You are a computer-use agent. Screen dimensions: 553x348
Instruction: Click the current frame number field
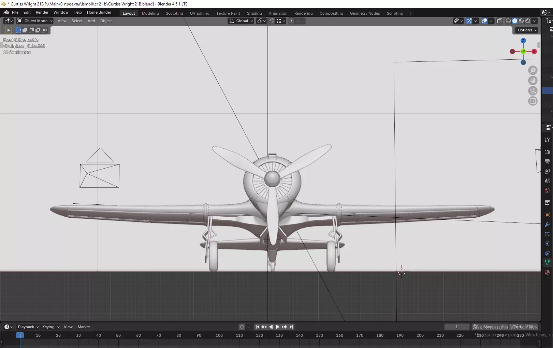click(456, 327)
